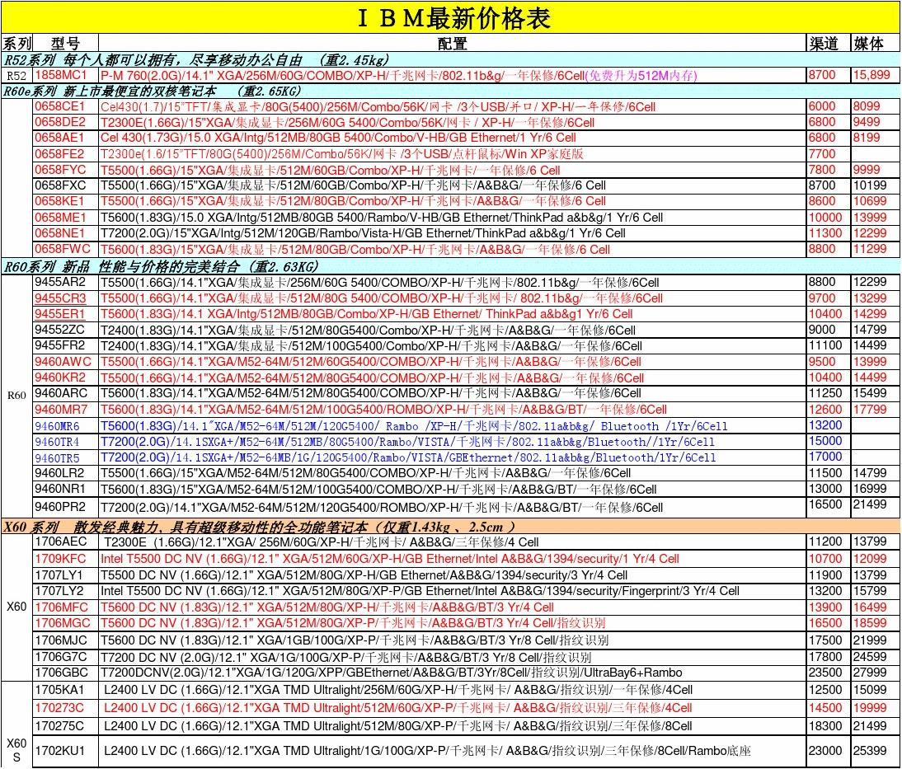
Task: Click channel price 11250 for 9460ARC
Action: [825, 393]
